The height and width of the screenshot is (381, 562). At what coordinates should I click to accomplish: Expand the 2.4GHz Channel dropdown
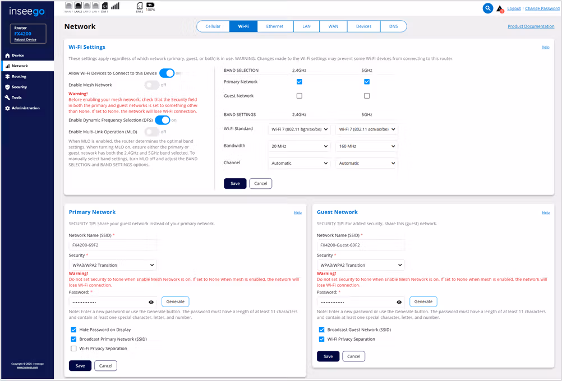[x=299, y=164]
